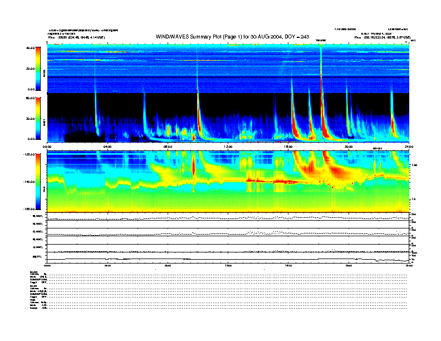Select the 12:00 time axis label

pos(228,147)
